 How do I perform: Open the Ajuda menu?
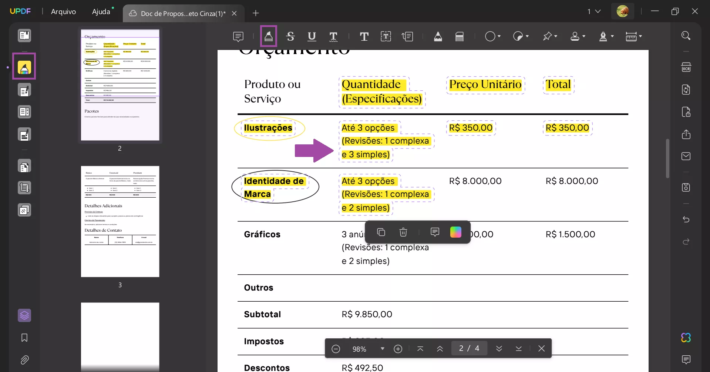[x=101, y=11]
